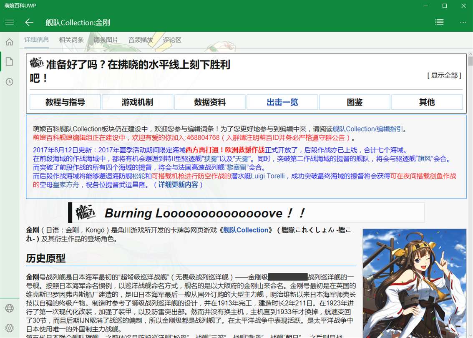This screenshot has width=473, height=338.
Task: Open the more options ellipsis menu
Action: point(463,22)
